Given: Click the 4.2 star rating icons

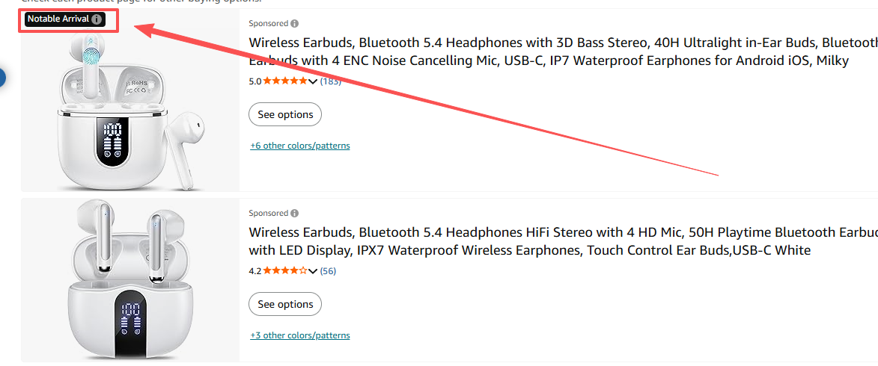Looking at the screenshot, I should pyautogui.click(x=284, y=271).
